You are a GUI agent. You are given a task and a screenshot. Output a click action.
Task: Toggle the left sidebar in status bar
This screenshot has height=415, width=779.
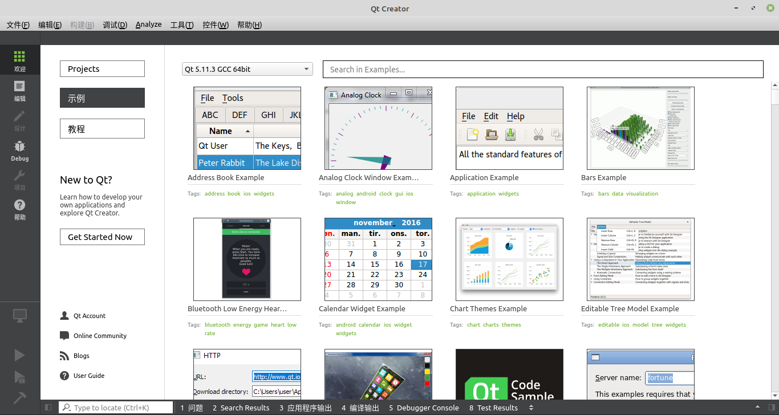(x=48, y=408)
